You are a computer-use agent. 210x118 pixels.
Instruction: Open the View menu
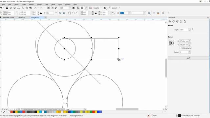coord(10,5)
